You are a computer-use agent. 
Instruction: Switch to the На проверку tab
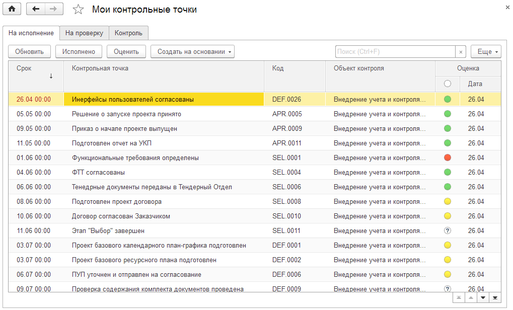[x=84, y=33]
